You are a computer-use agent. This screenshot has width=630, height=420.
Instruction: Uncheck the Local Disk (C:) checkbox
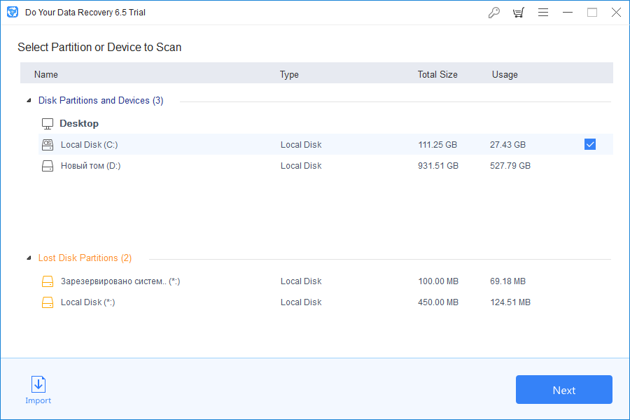590,143
